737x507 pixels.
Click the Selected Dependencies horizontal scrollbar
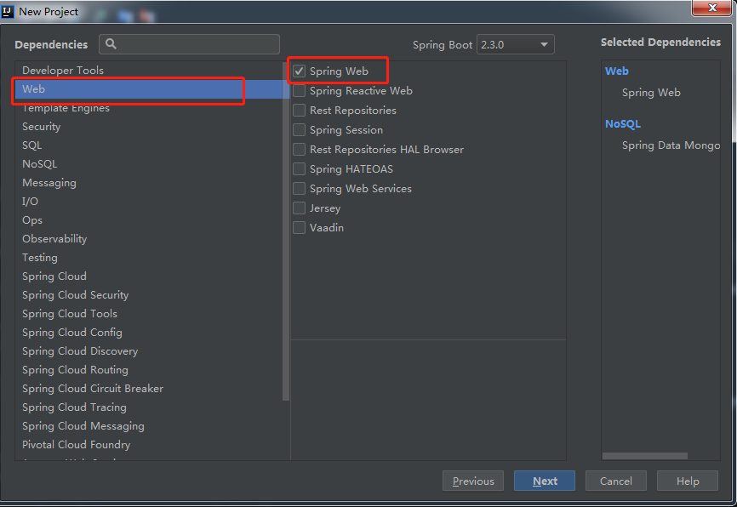pos(645,456)
